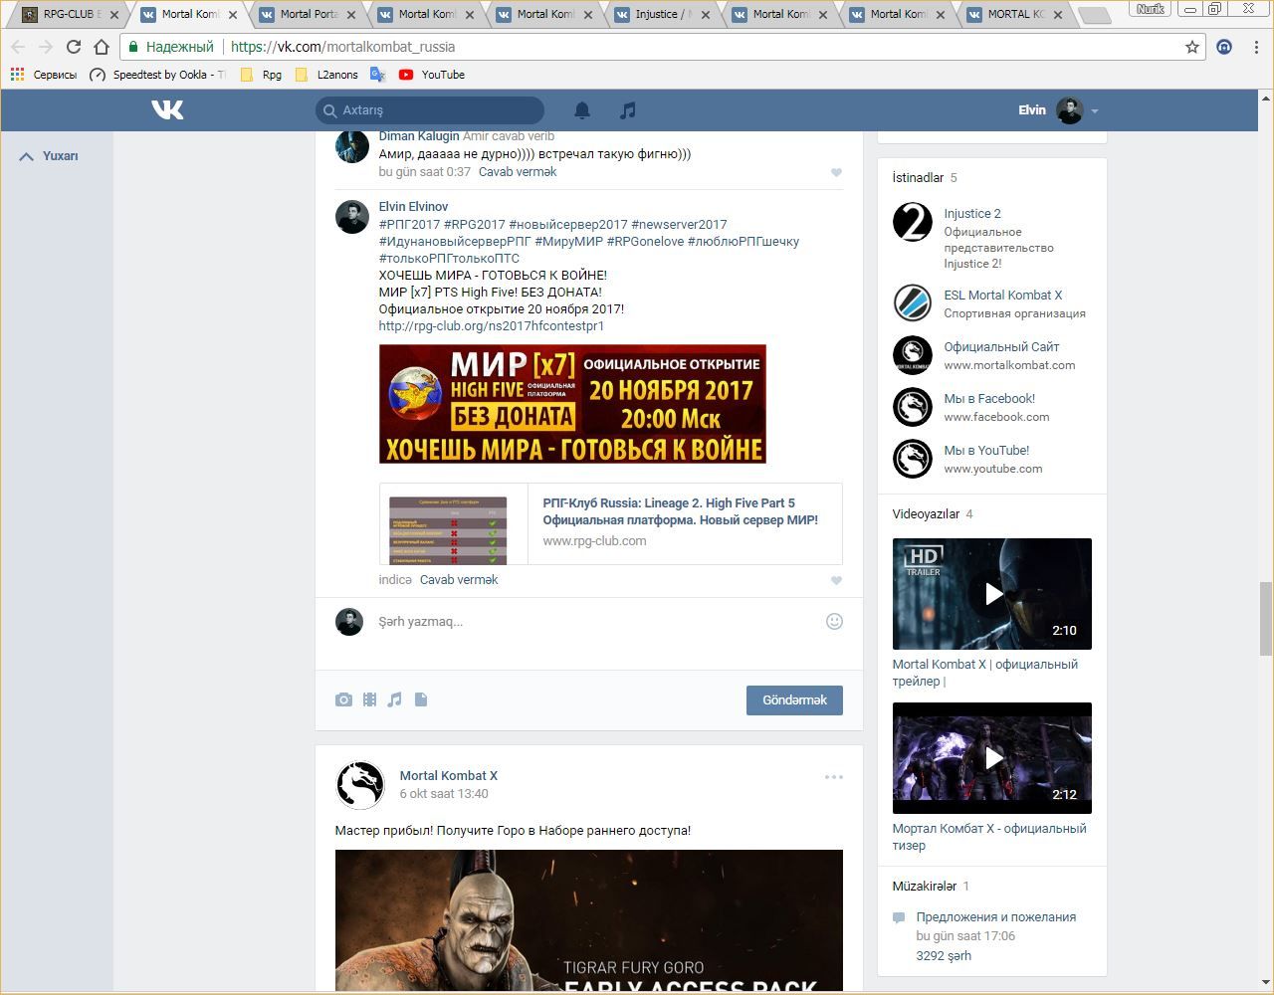
Task: Open the 3292 şərh comments count
Action: pyautogui.click(x=944, y=956)
